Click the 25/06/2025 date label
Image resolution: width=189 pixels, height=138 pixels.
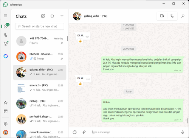[x=129, y=49]
